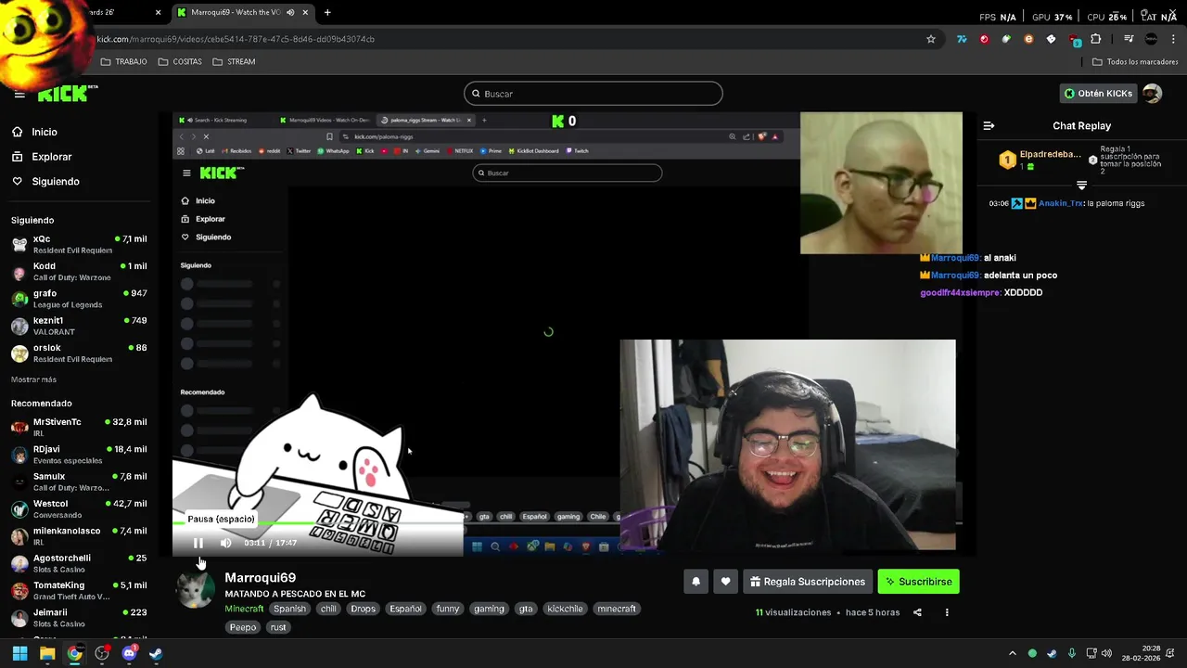Screen dimensions: 1187x668
Task: Select the minecraft tag
Action: coord(617,609)
